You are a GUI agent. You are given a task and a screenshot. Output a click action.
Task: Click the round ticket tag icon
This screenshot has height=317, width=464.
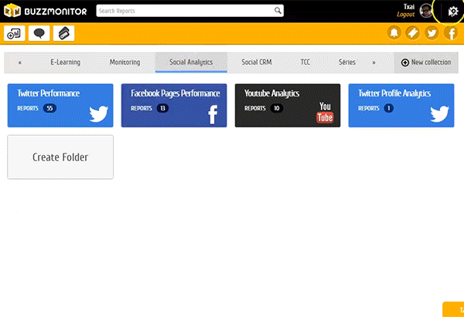tap(413, 33)
